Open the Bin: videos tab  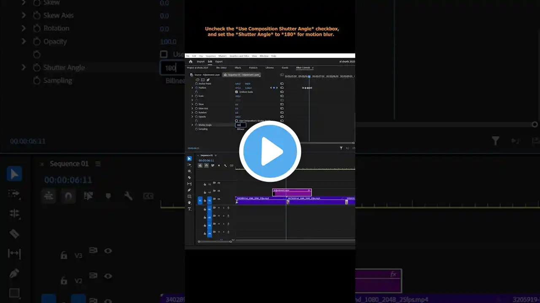pos(221,68)
